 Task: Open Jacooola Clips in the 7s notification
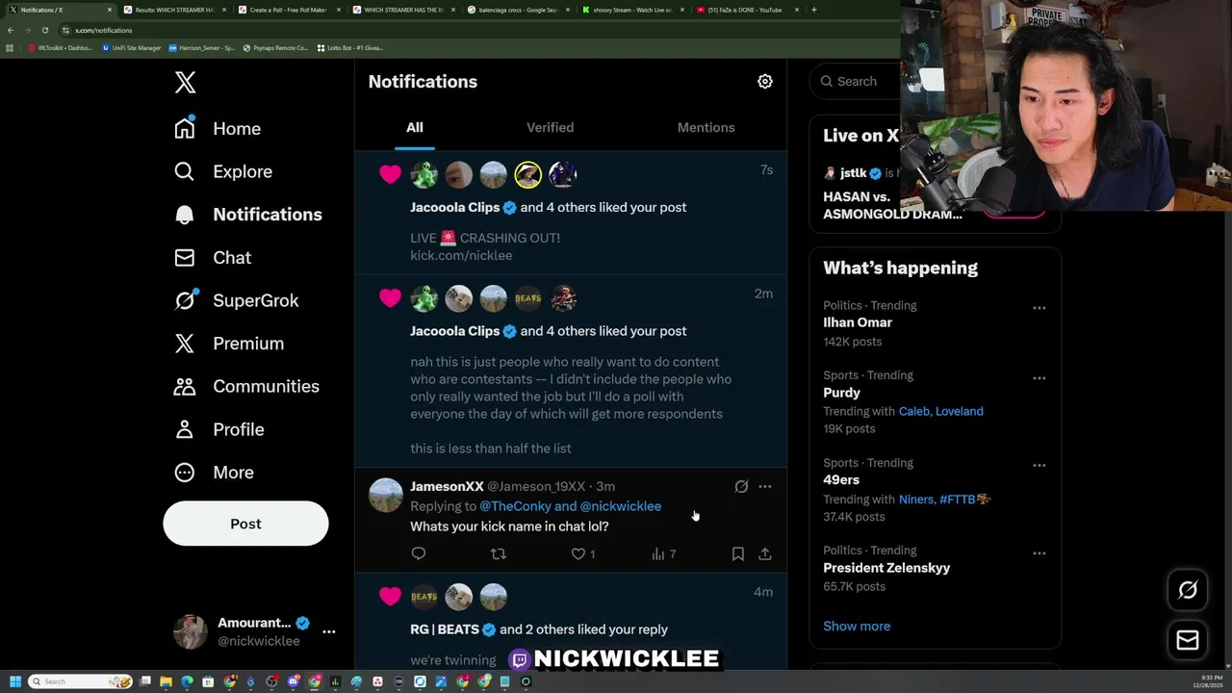455,207
